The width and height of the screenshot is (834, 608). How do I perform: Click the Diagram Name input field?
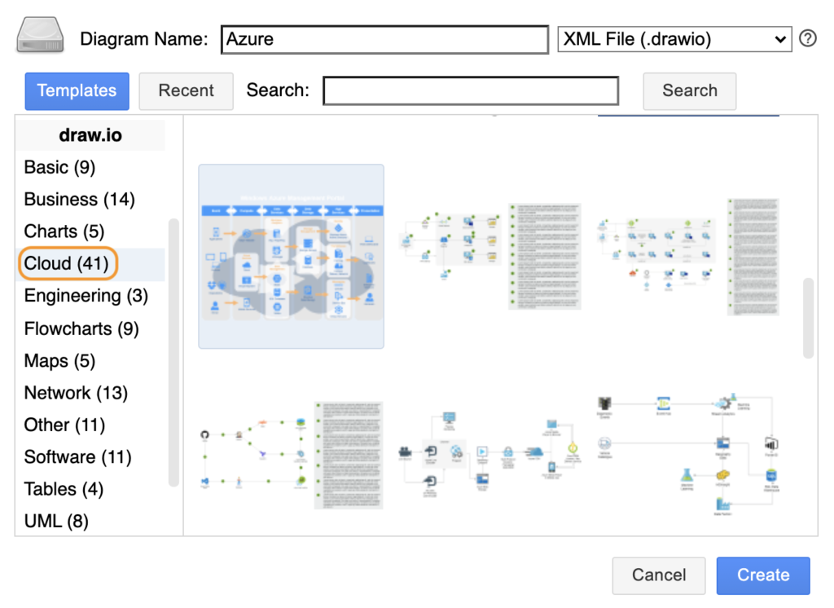pos(384,39)
